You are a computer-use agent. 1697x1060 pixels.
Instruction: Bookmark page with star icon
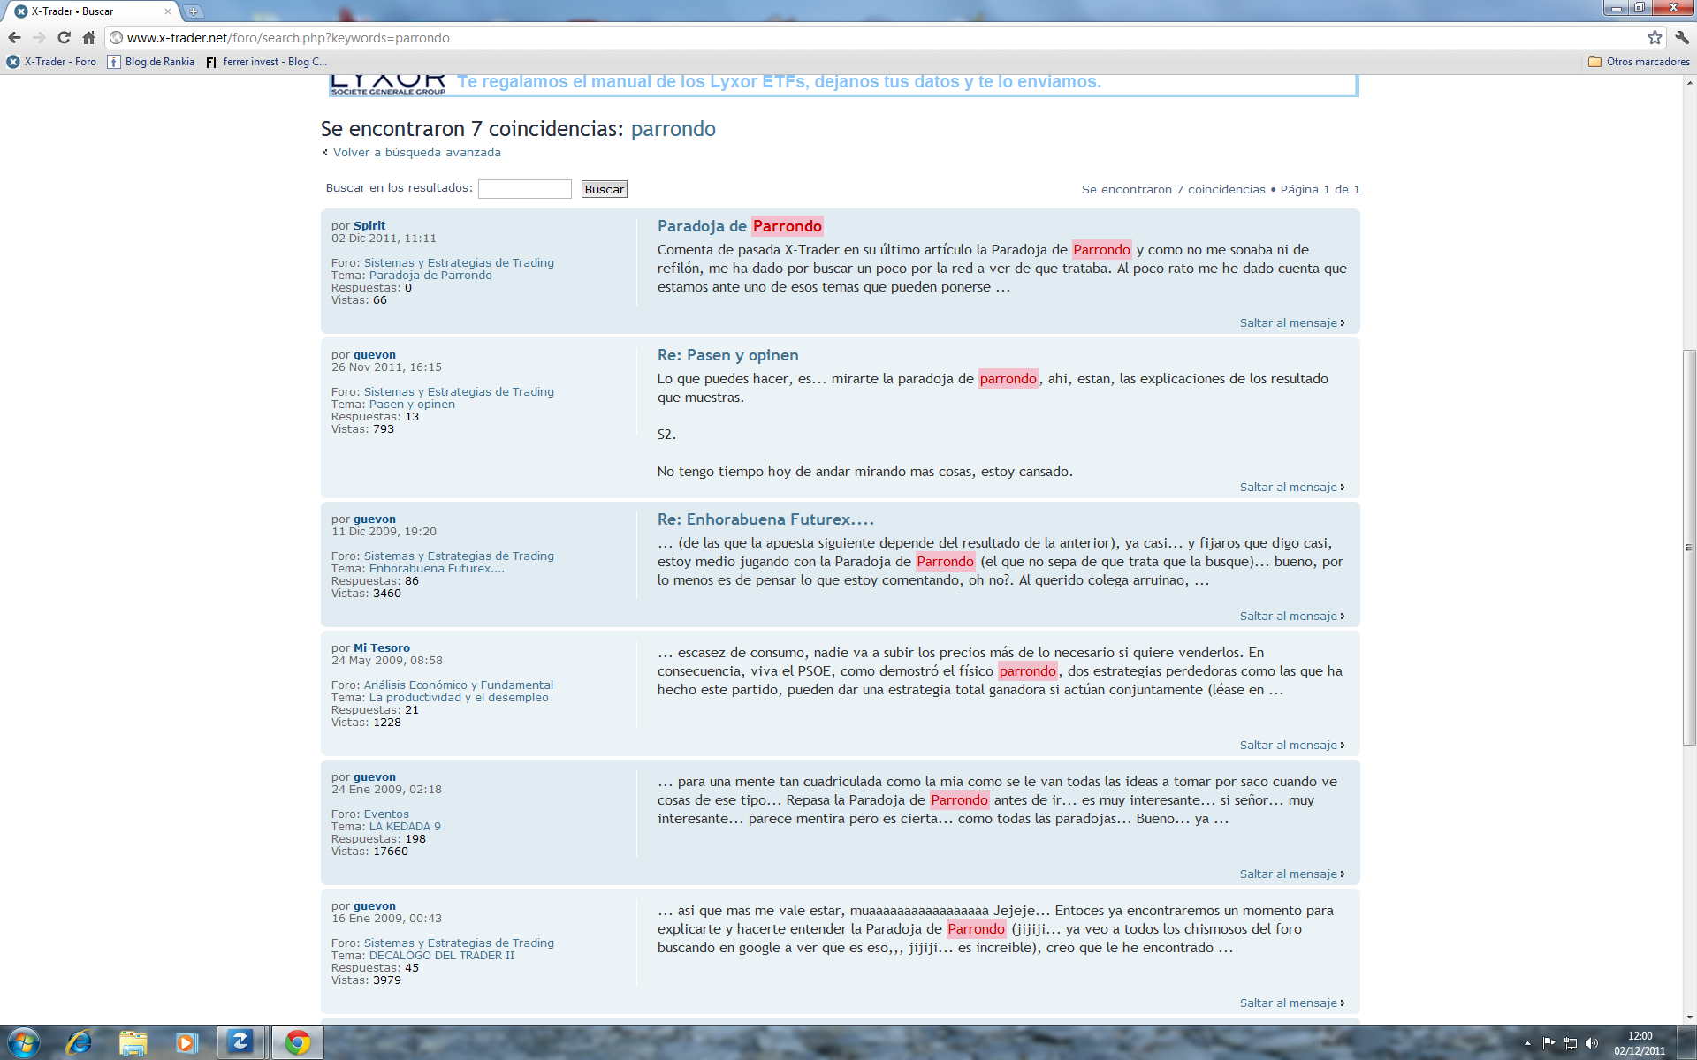1655,37
